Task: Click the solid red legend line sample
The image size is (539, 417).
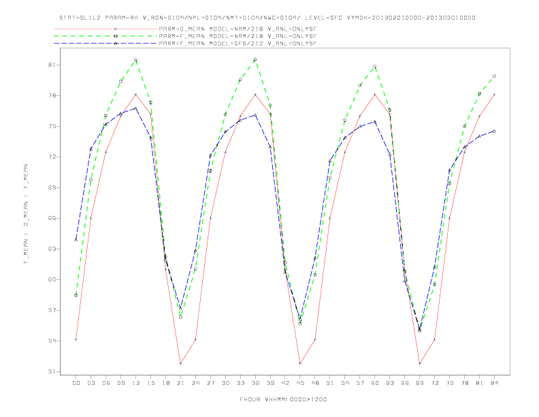Action: click(x=105, y=29)
